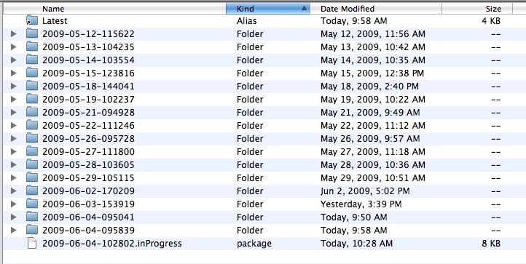Select the 2009-05-15-123816 folder icon

pos(32,73)
